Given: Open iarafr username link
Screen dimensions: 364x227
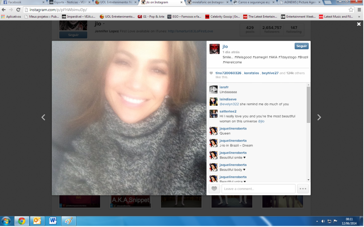Looking at the screenshot, I should coord(224,87).
